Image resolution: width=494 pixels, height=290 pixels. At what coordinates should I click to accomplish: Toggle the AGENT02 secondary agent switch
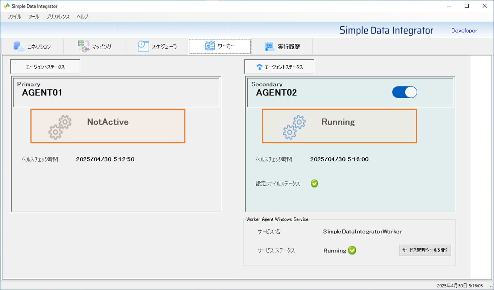tap(405, 92)
